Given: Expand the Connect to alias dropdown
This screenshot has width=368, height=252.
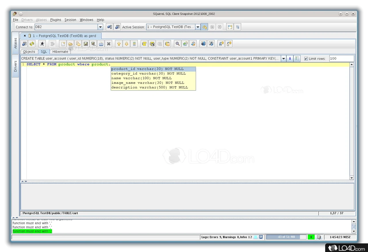Looking at the screenshot, I should (x=100, y=27).
